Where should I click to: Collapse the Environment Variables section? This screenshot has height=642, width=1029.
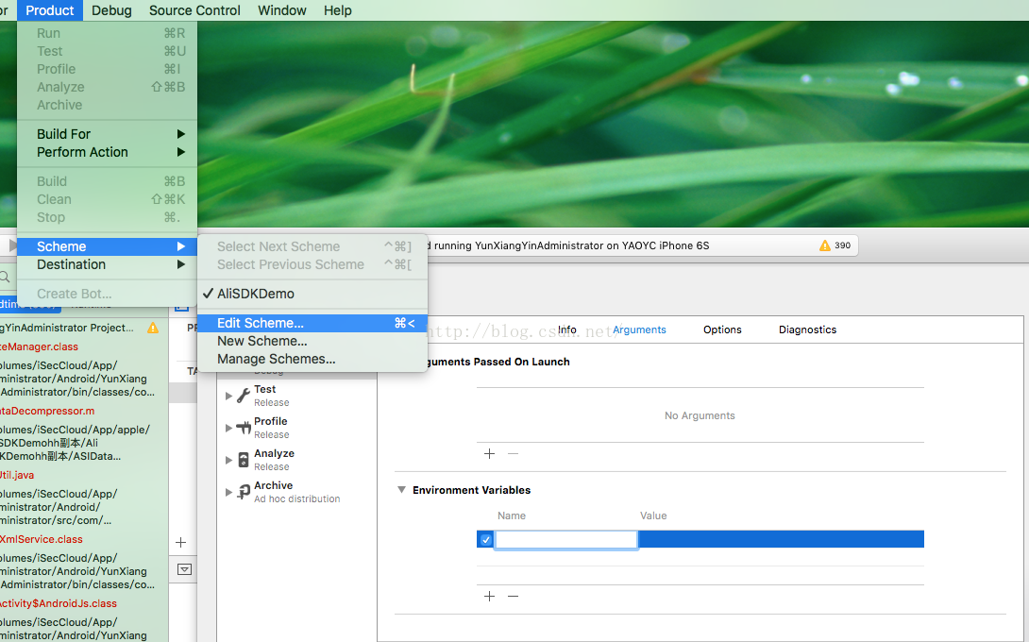pos(401,490)
